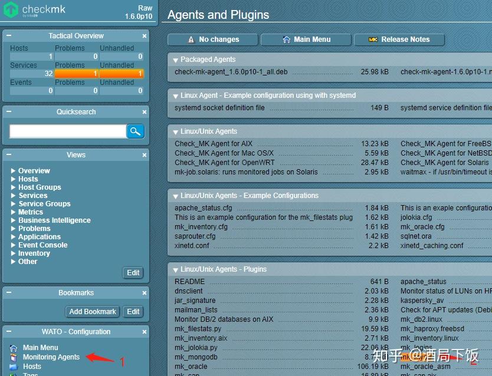Click the Hosts total count in Tactical Overview
The image size is (492, 376).
point(32,57)
